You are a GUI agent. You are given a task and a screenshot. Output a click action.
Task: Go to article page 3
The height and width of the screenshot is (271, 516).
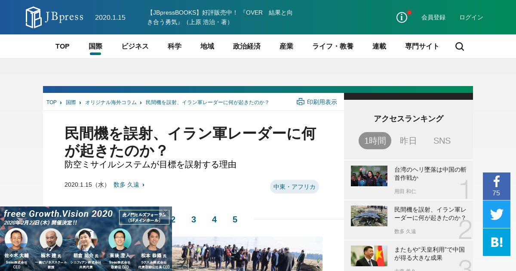(193, 220)
